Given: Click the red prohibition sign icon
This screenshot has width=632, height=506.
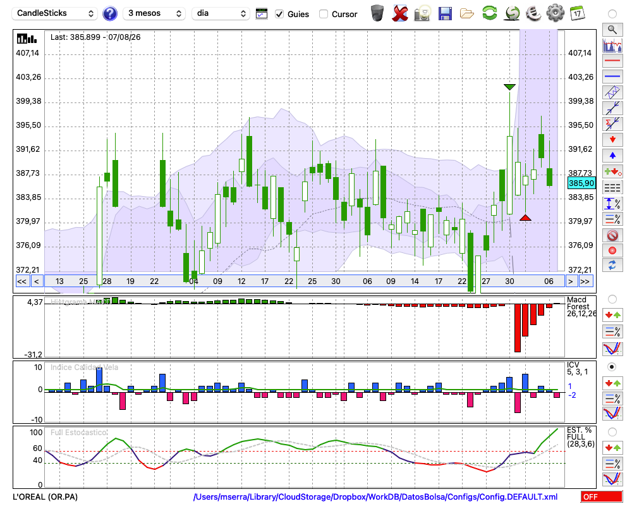Looking at the screenshot, I should 612,235.
